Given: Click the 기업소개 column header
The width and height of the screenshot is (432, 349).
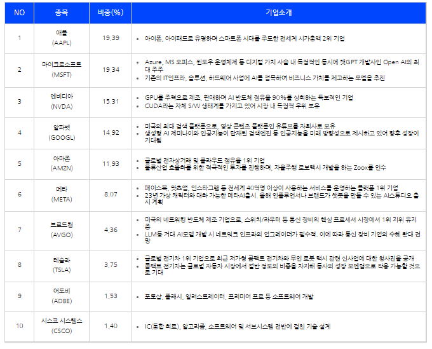Looking at the screenshot, I should (x=279, y=13).
